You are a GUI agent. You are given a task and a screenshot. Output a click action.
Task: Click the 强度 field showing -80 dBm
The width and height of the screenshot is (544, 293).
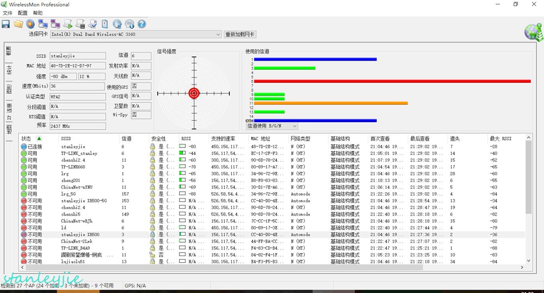click(63, 76)
